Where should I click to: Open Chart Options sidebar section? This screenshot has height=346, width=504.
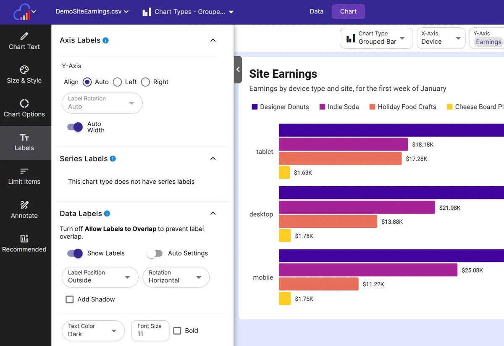tap(24, 108)
